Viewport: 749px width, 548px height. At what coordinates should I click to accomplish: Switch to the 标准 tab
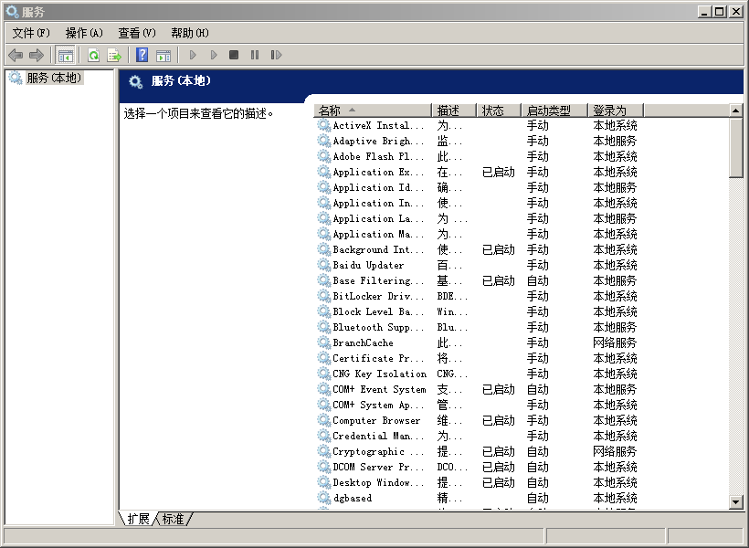pos(172,518)
